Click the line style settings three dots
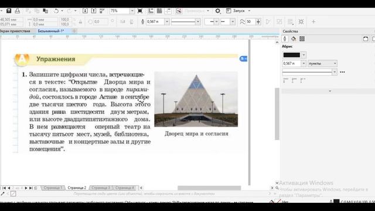This screenshot has width=375, height=211. (x=342, y=72)
